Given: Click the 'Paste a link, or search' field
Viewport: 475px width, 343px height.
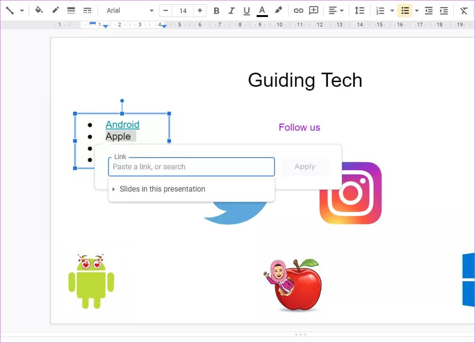Looking at the screenshot, I should tap(192, 167).
